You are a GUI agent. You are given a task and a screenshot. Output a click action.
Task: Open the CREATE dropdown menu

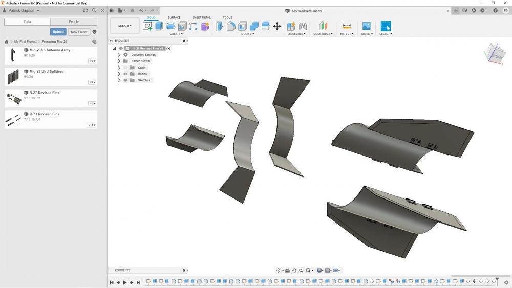coord(176,34)
